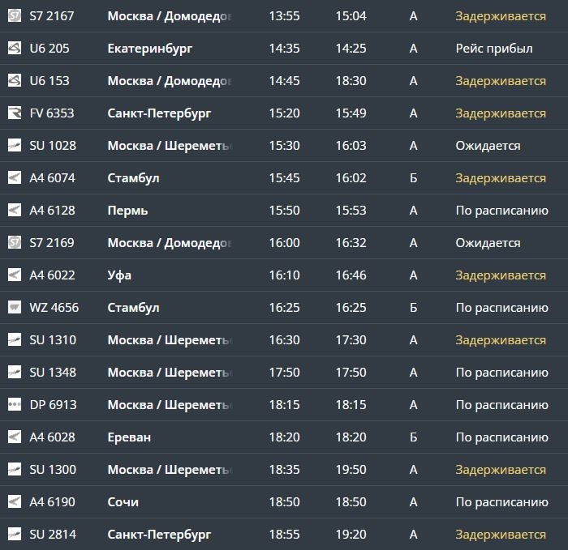Click the S7 airline logo for flight 2167
568x550 pixels.
15,16
